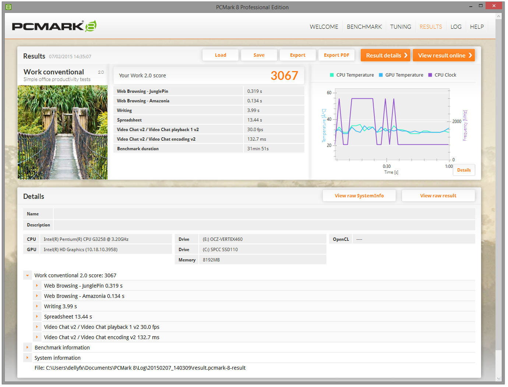Click the rope bridge thumbnail image

(63, 133)
